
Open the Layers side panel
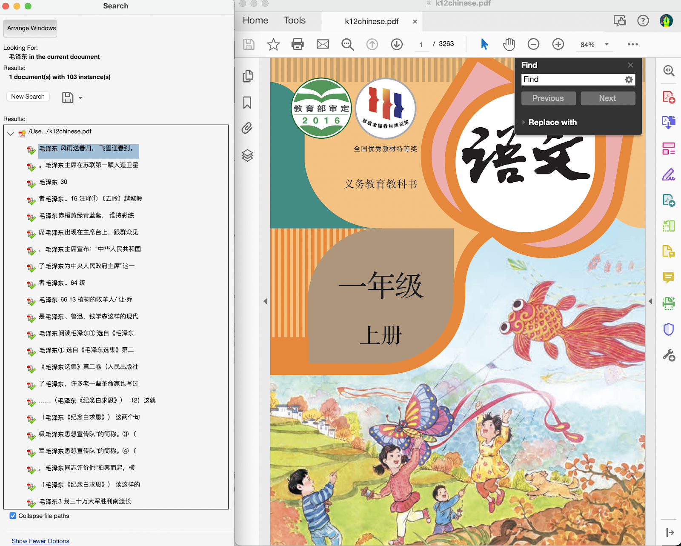(x=247, y=155)
